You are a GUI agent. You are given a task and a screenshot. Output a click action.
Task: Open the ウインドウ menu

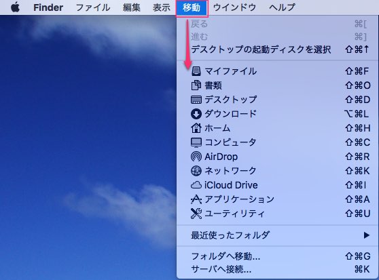(x=234, y=7)
